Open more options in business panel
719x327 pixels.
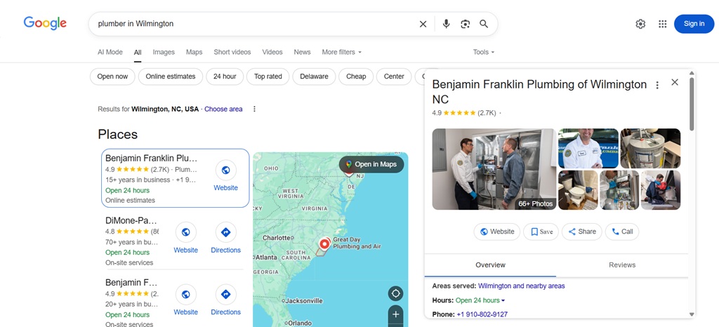(657, 85)
